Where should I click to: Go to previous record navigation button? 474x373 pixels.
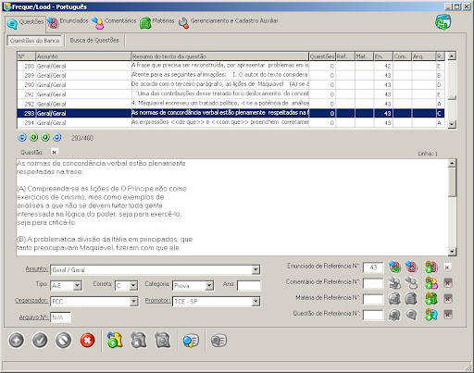coord(33,137)
